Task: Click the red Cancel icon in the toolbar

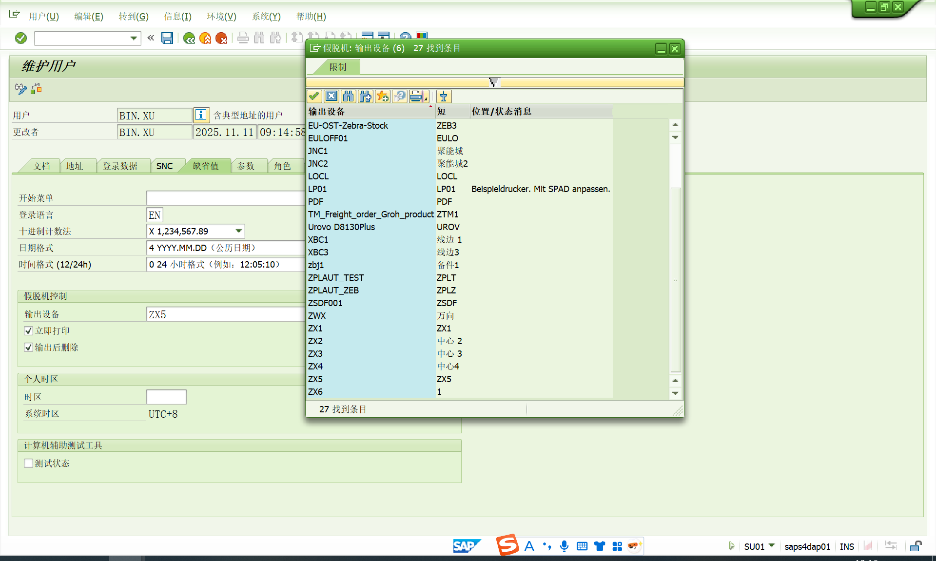Action: (223, 39)
